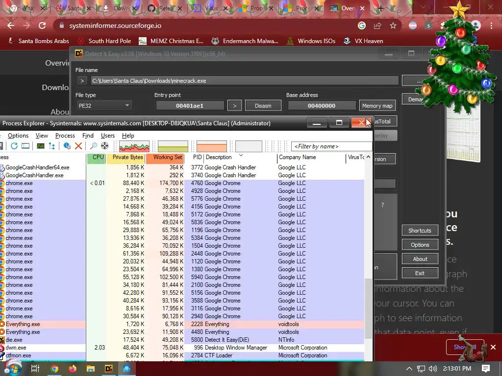Image resolution: width=502 pixels, height=376 pixels.
Task: Select chrome.exe process with PID 4760
Action: coord(182,183)
